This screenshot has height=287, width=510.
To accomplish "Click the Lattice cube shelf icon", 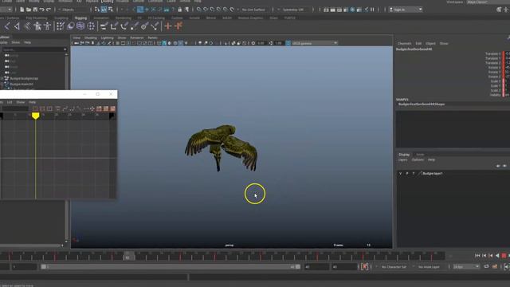I will [x=80, y=26].
